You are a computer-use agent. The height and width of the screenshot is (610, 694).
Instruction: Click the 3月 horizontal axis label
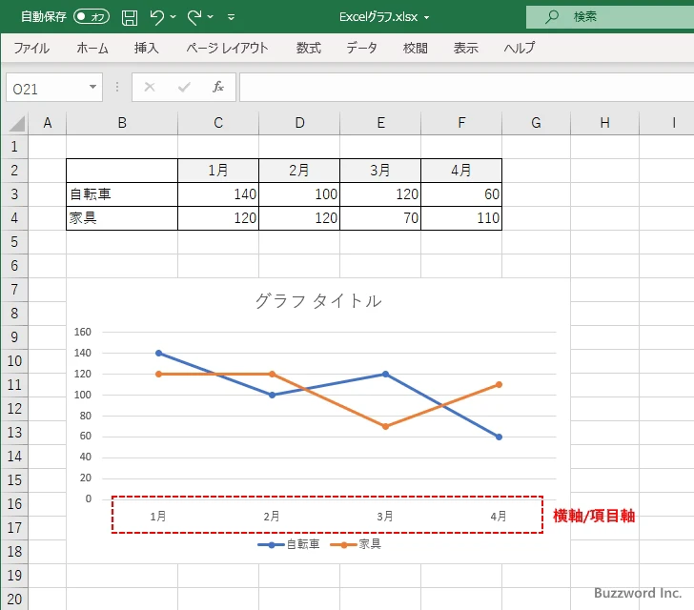pyautogui.click(x=385, y=517)
